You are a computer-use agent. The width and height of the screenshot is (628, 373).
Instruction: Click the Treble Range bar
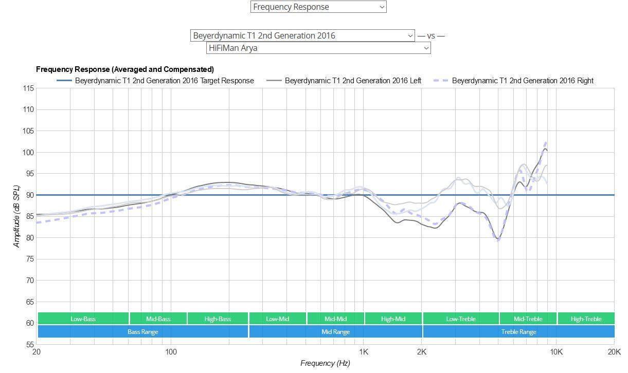click(518, 331)
